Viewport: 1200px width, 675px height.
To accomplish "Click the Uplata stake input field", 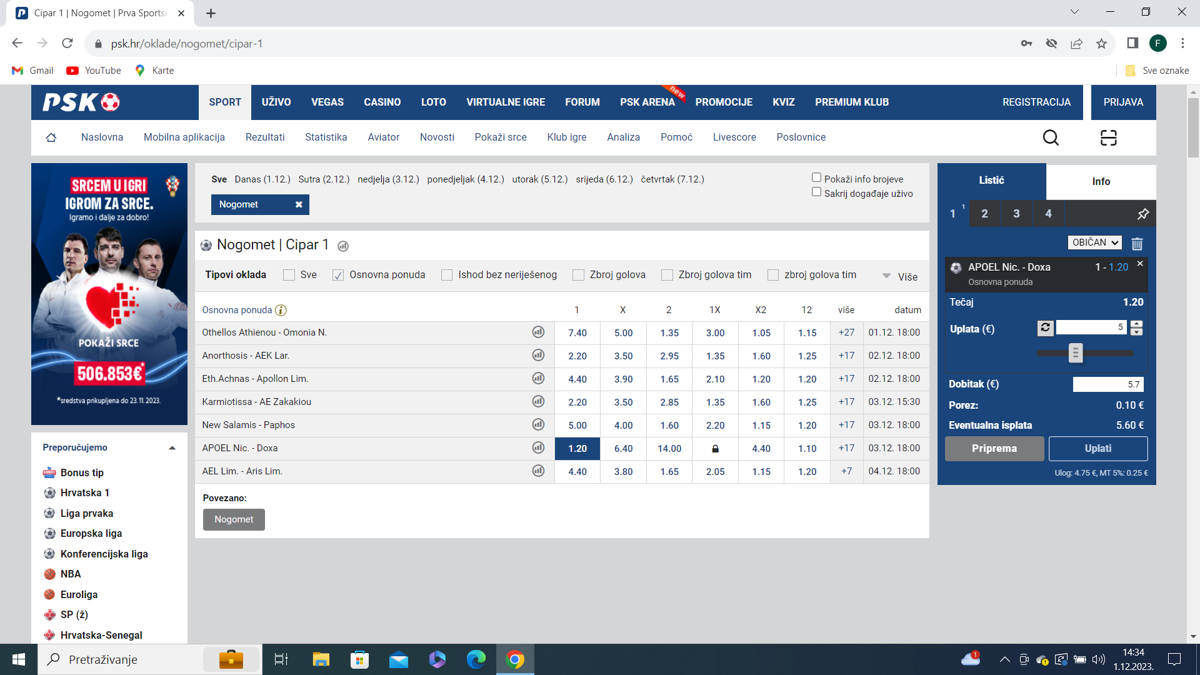I will 1091,327.
